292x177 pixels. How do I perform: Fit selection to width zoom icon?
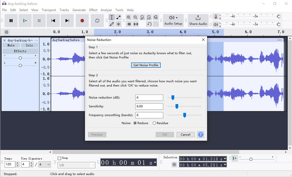coord(142,17)
